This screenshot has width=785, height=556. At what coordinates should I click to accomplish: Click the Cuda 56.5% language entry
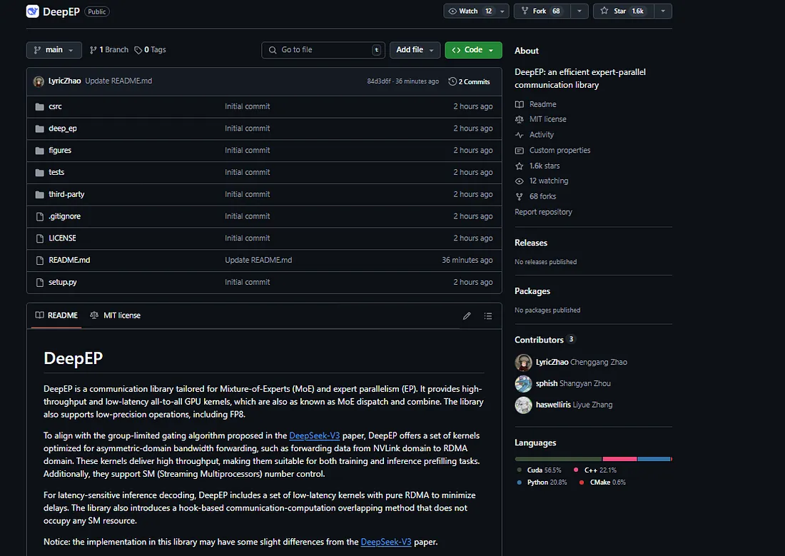click(540, 470)
